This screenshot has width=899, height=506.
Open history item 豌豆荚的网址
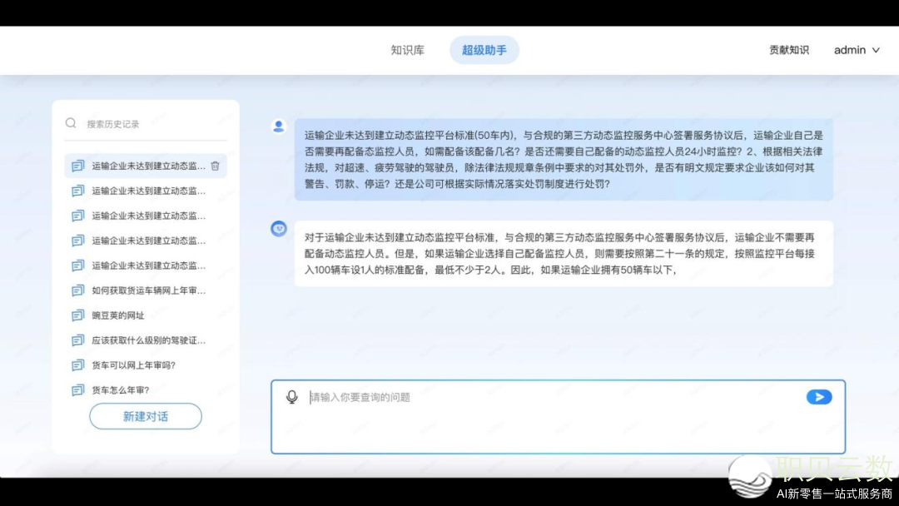118,315
